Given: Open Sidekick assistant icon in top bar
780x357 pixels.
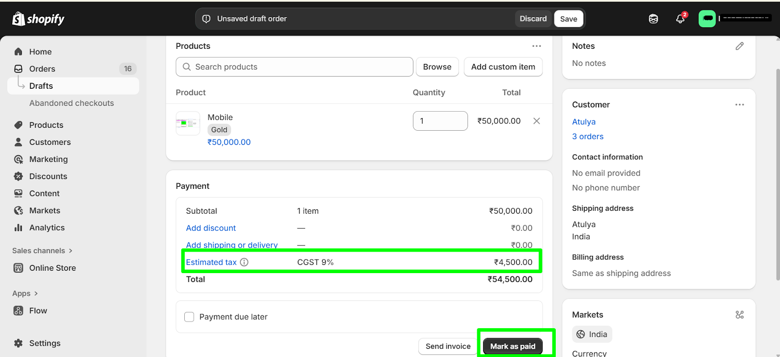Looking at the screenshot, I should 653,19.
